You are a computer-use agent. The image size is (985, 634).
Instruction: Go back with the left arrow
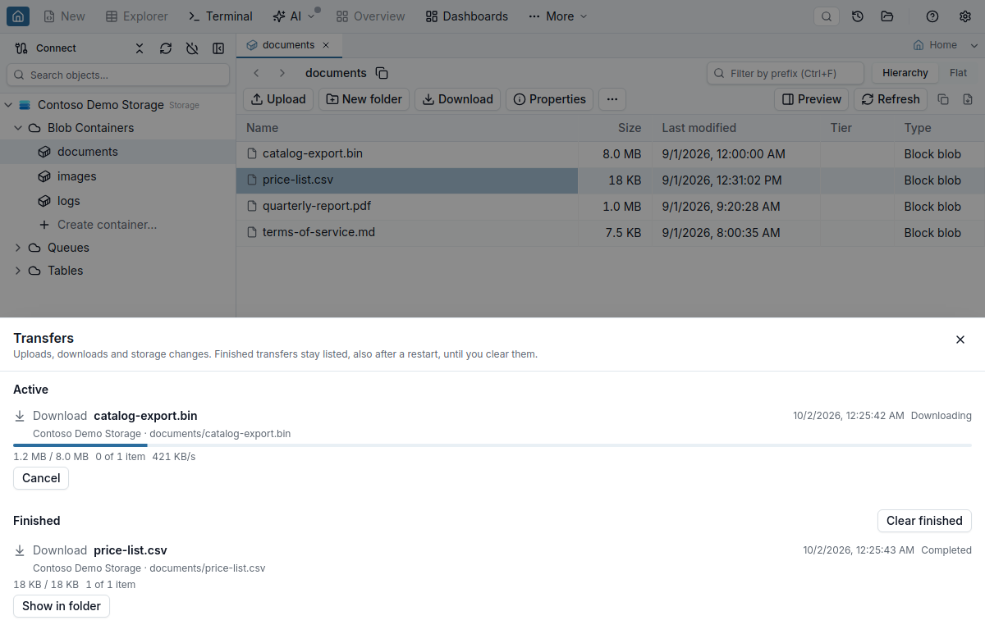[256, 73]
